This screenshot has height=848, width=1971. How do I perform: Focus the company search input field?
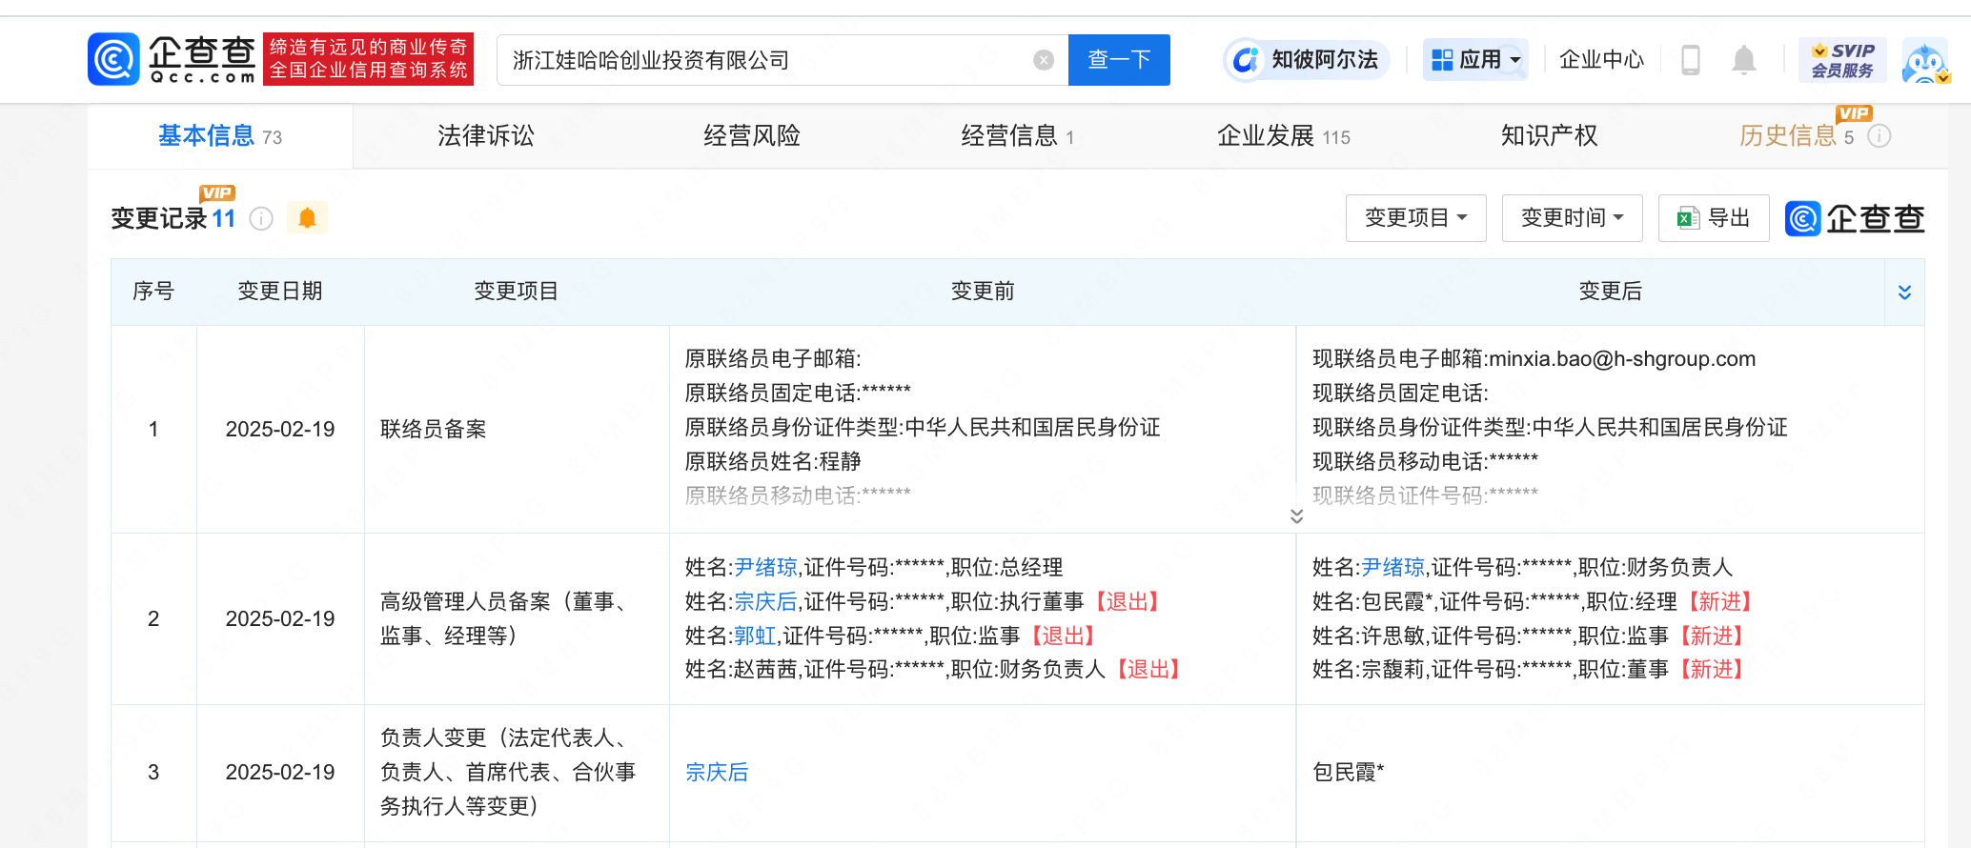[762, 60]
